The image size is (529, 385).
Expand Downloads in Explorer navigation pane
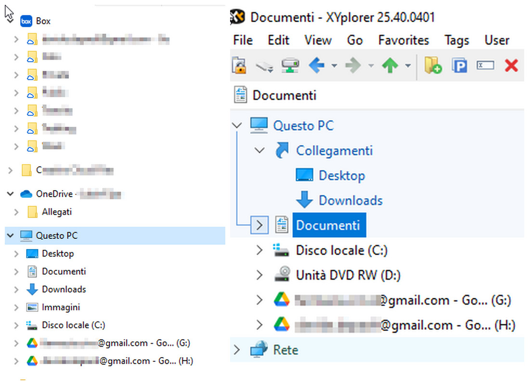click(x=16, y=290)
